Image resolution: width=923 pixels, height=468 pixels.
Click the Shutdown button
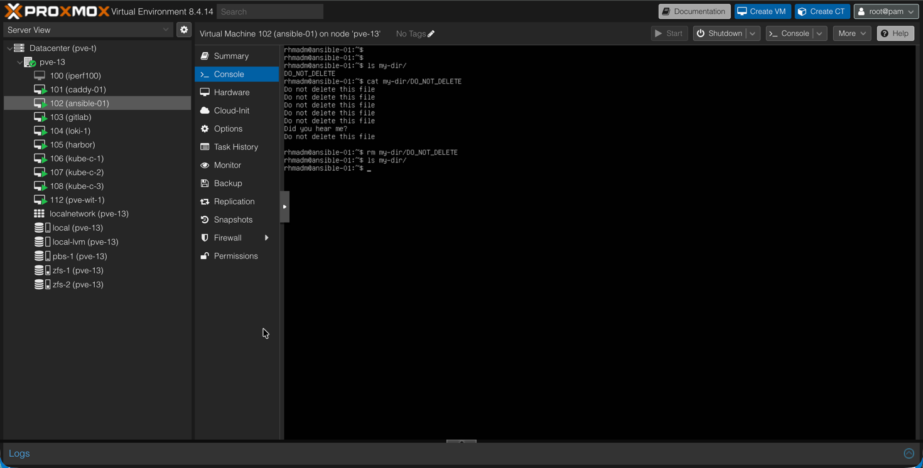pyautogui.click(x=720, y=33)
